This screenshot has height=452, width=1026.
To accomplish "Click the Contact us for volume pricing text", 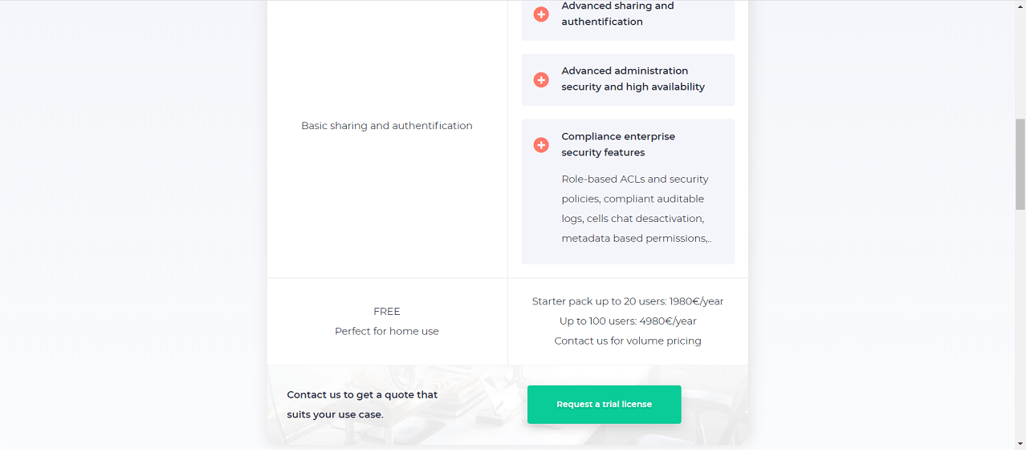I will [628, 341].
